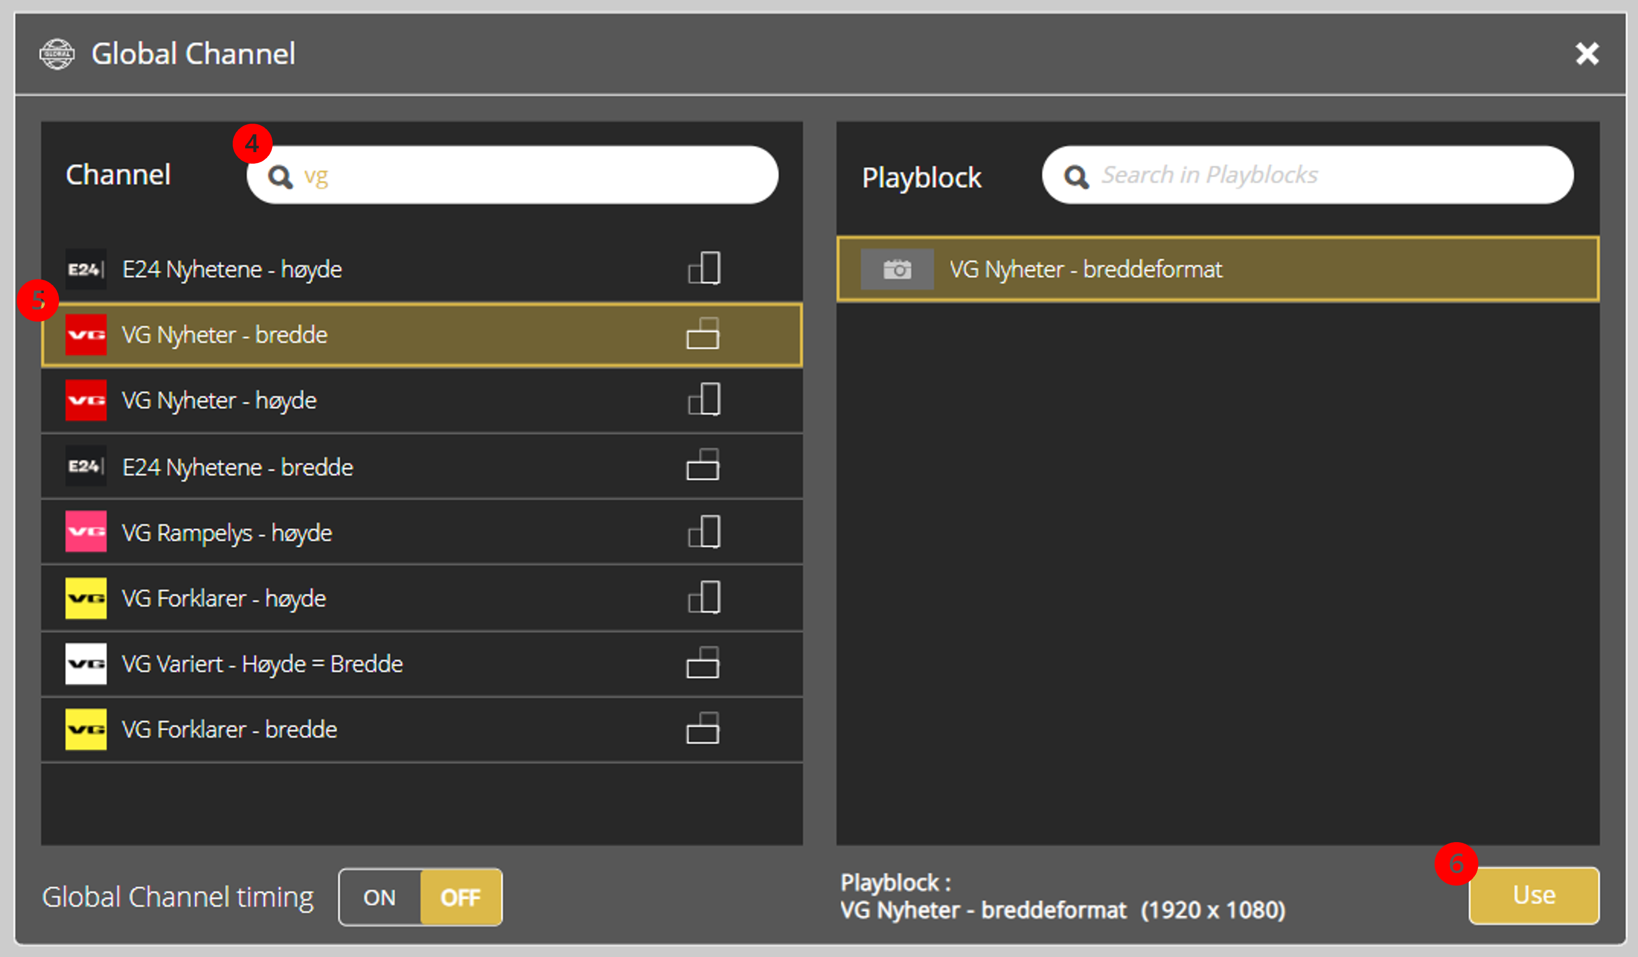Viewport: 1638px width, 957px height.
Task: Click landscape icon for E24 Nyhetene - bredde
Action: pyautogui.click(x=704, y=465)
